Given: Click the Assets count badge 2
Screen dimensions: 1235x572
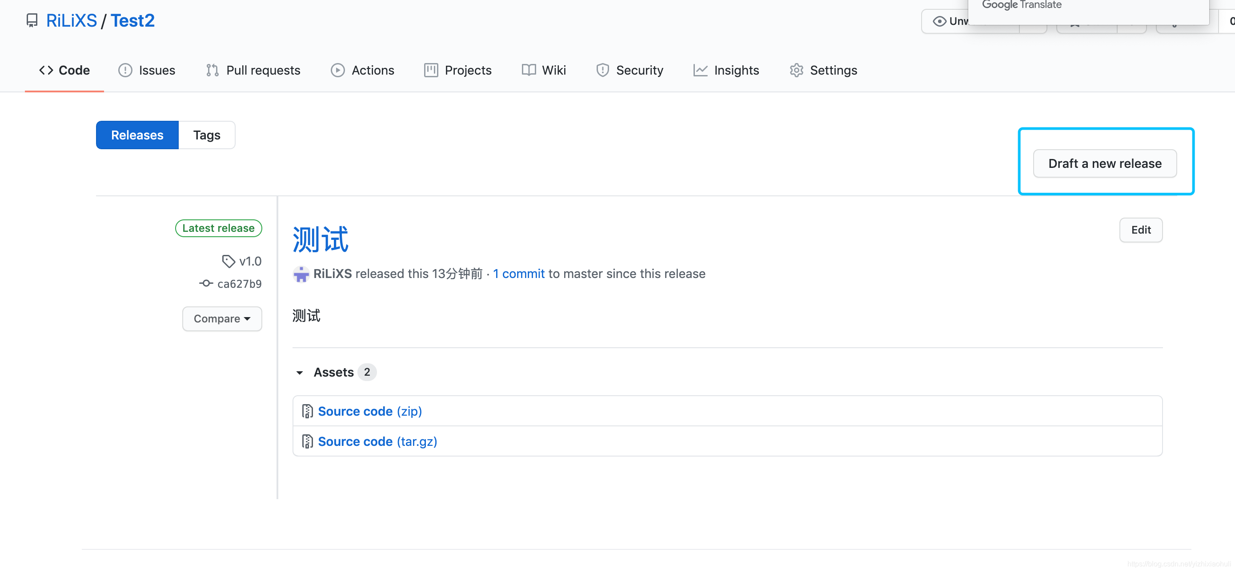Looking at the screenshot, I should coord(367,372).
